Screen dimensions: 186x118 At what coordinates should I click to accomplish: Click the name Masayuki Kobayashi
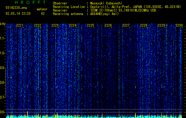[x=106, y=3]
